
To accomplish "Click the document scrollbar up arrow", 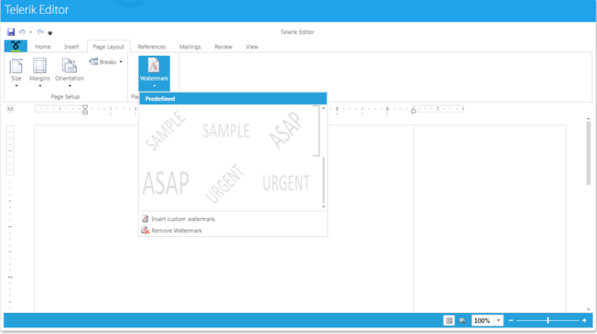I will pos(588,119).
